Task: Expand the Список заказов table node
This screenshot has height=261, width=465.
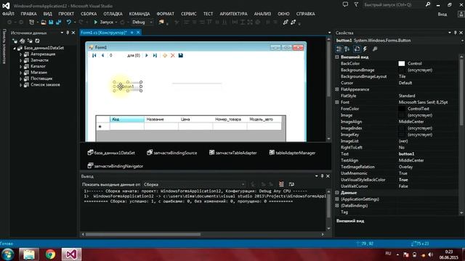Action: pyautogui.click(x=20, y=85)
